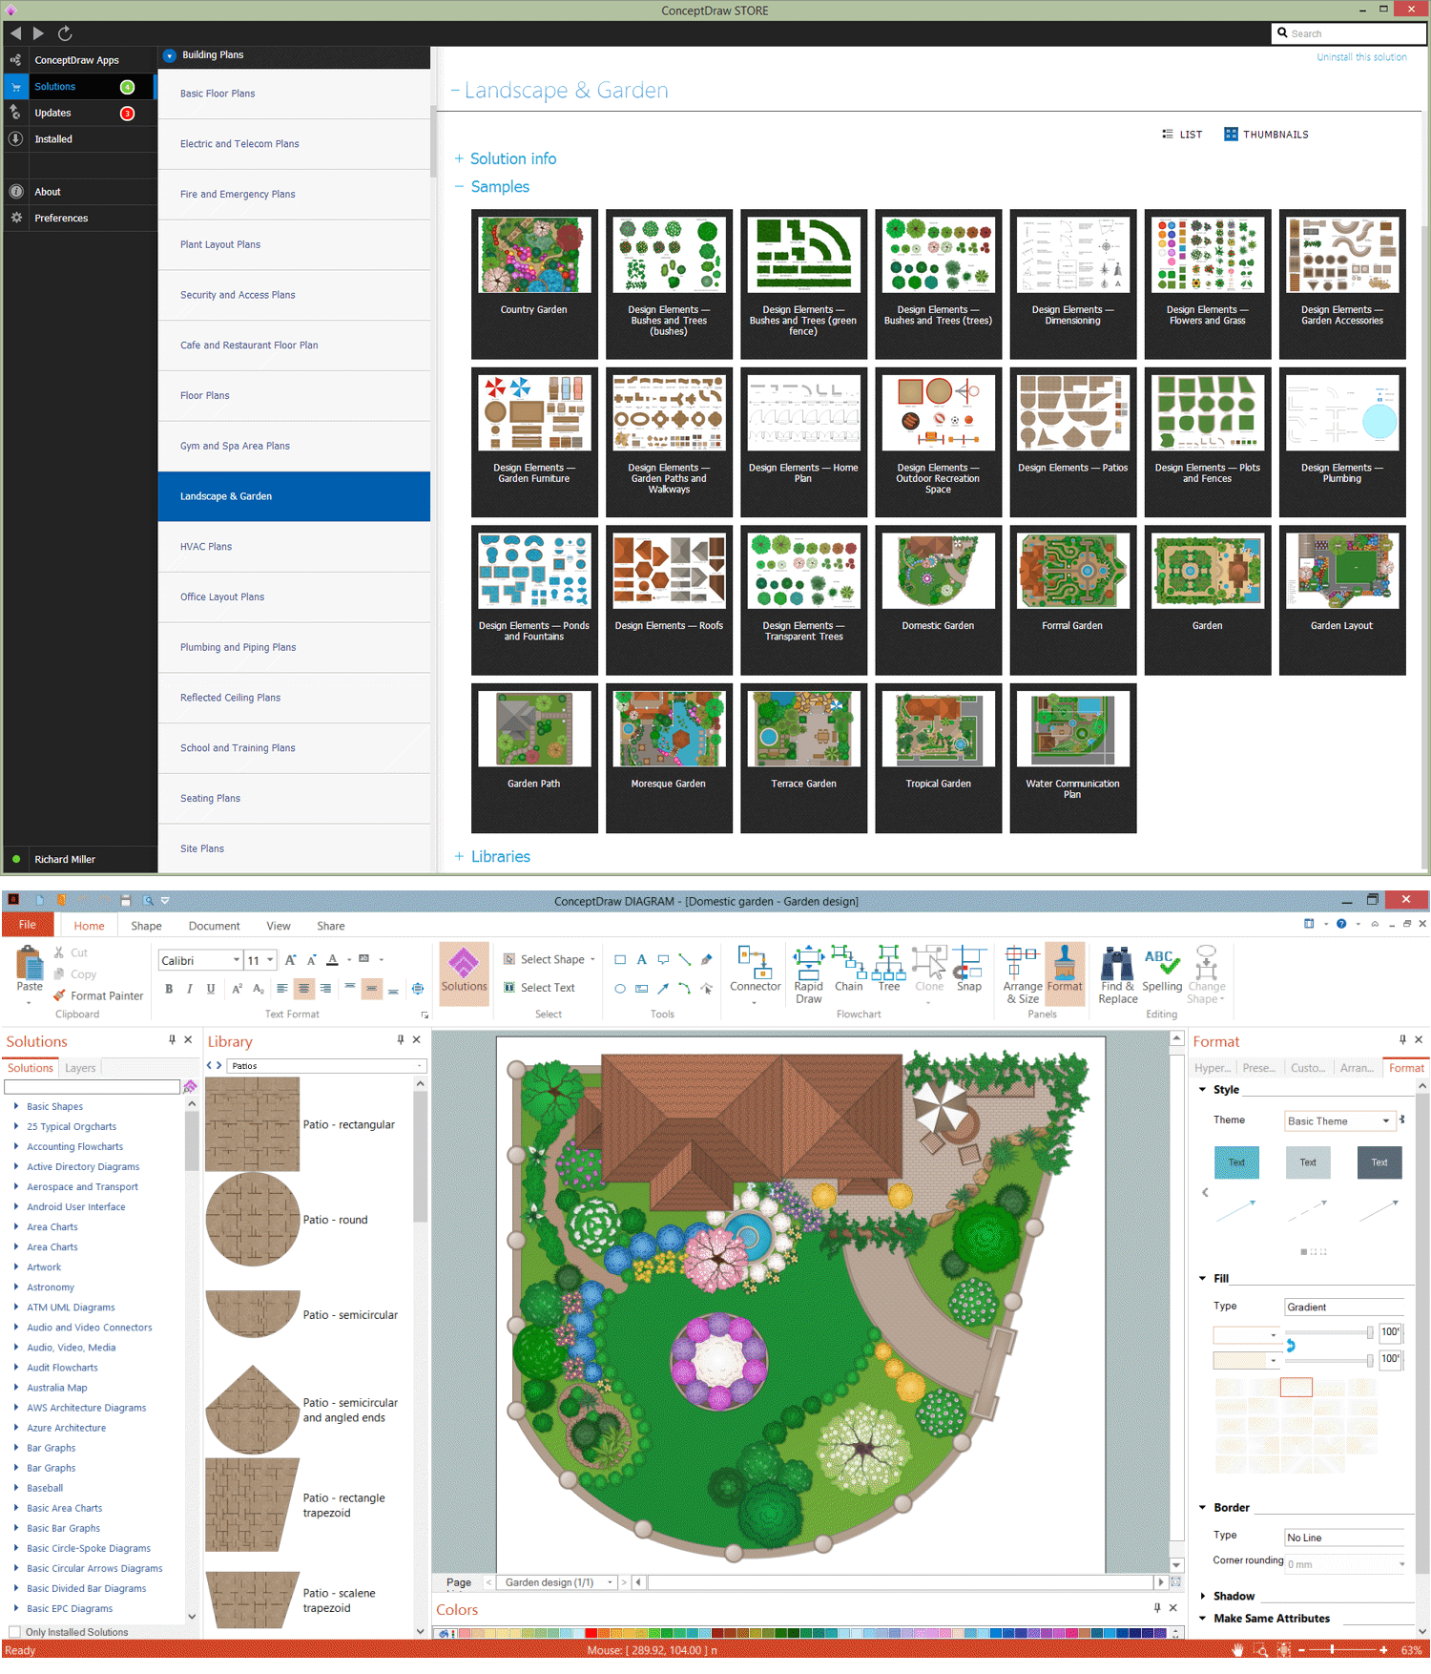The height and width of the screenshot is (1674, 1431).
Task: Pick the rectangle drawing tool
Action: click(620, 959)
